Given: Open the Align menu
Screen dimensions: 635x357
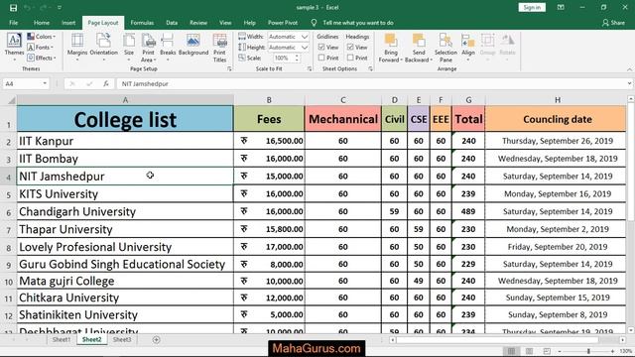Looking at the screenshot, I should tap(467, 47).
